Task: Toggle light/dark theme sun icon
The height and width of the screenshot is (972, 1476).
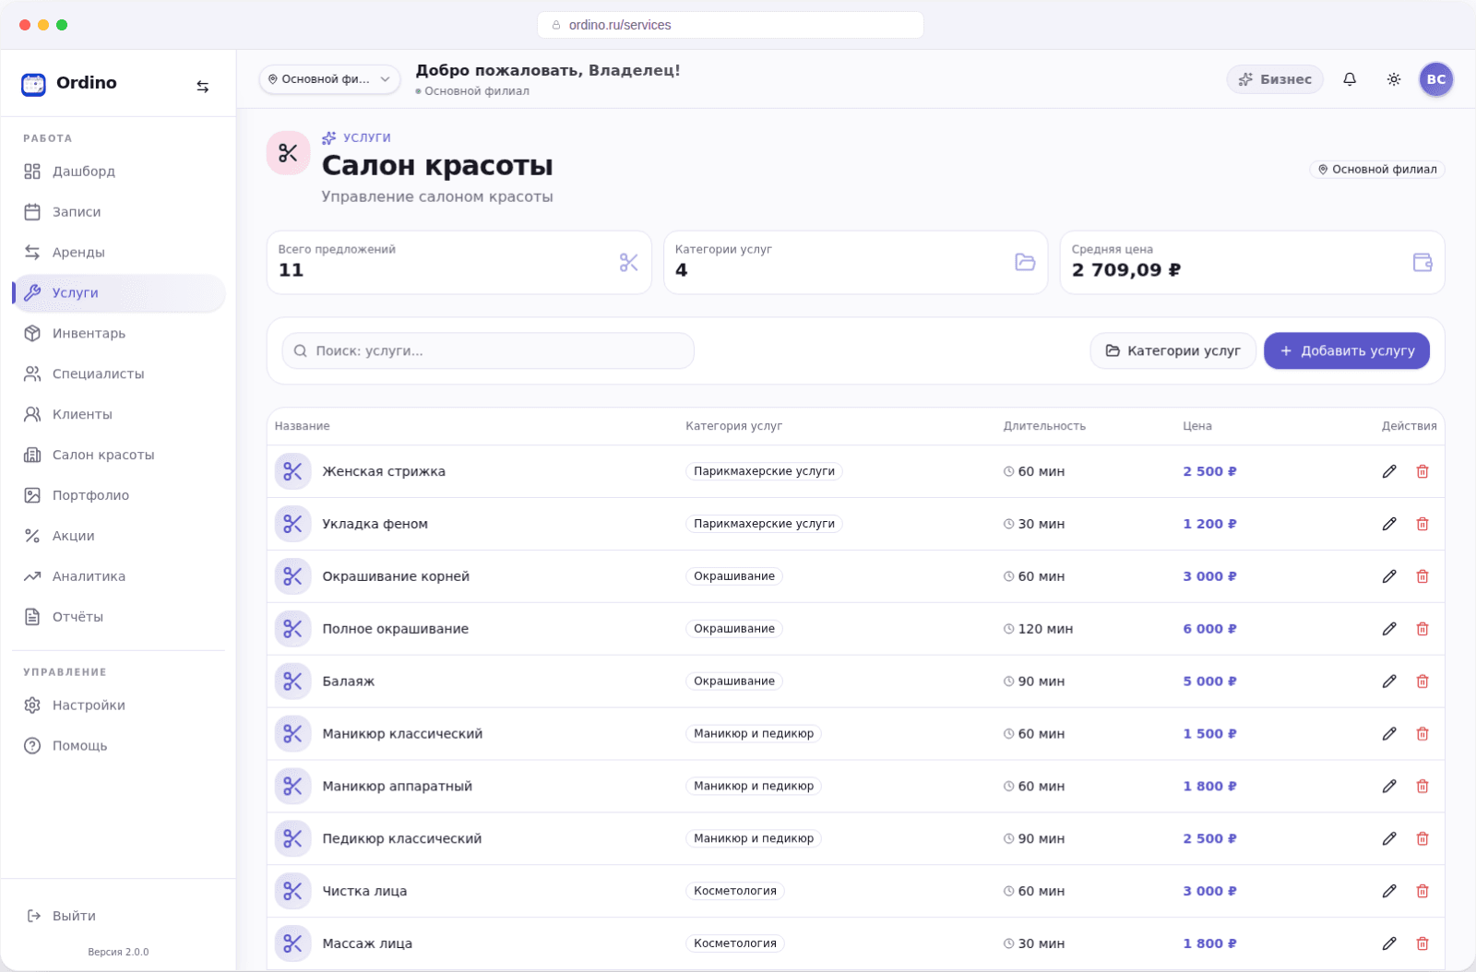Action: click(1394, 79)
